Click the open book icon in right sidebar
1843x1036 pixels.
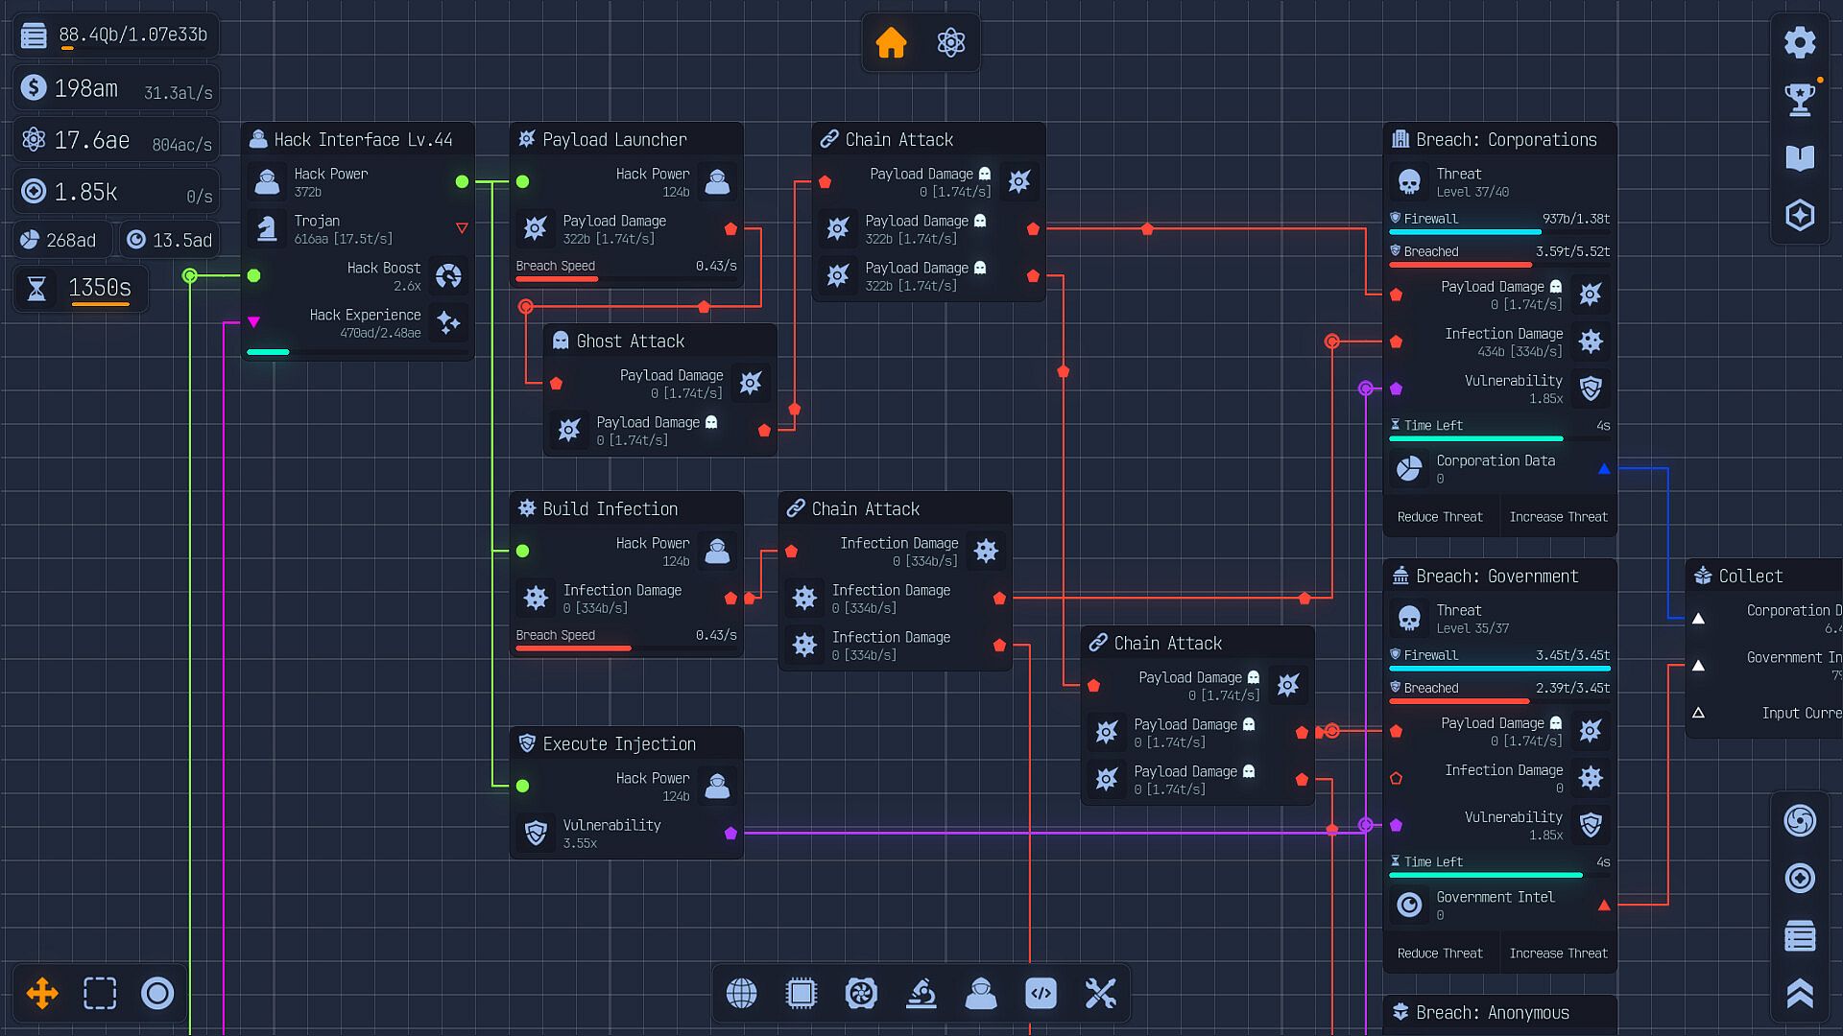coord(1800,158)
